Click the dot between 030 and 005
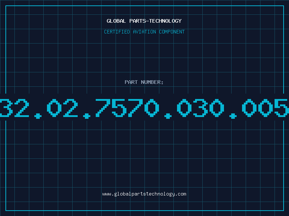 pyautogui.click(x=233, y=116)
